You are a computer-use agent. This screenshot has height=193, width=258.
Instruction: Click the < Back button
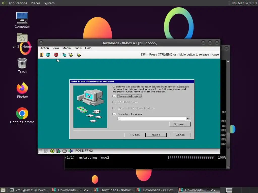(135, 135)
